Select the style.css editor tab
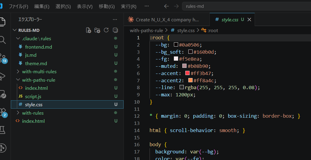Screen dimensions: 311x160 (x=232, y=20)
